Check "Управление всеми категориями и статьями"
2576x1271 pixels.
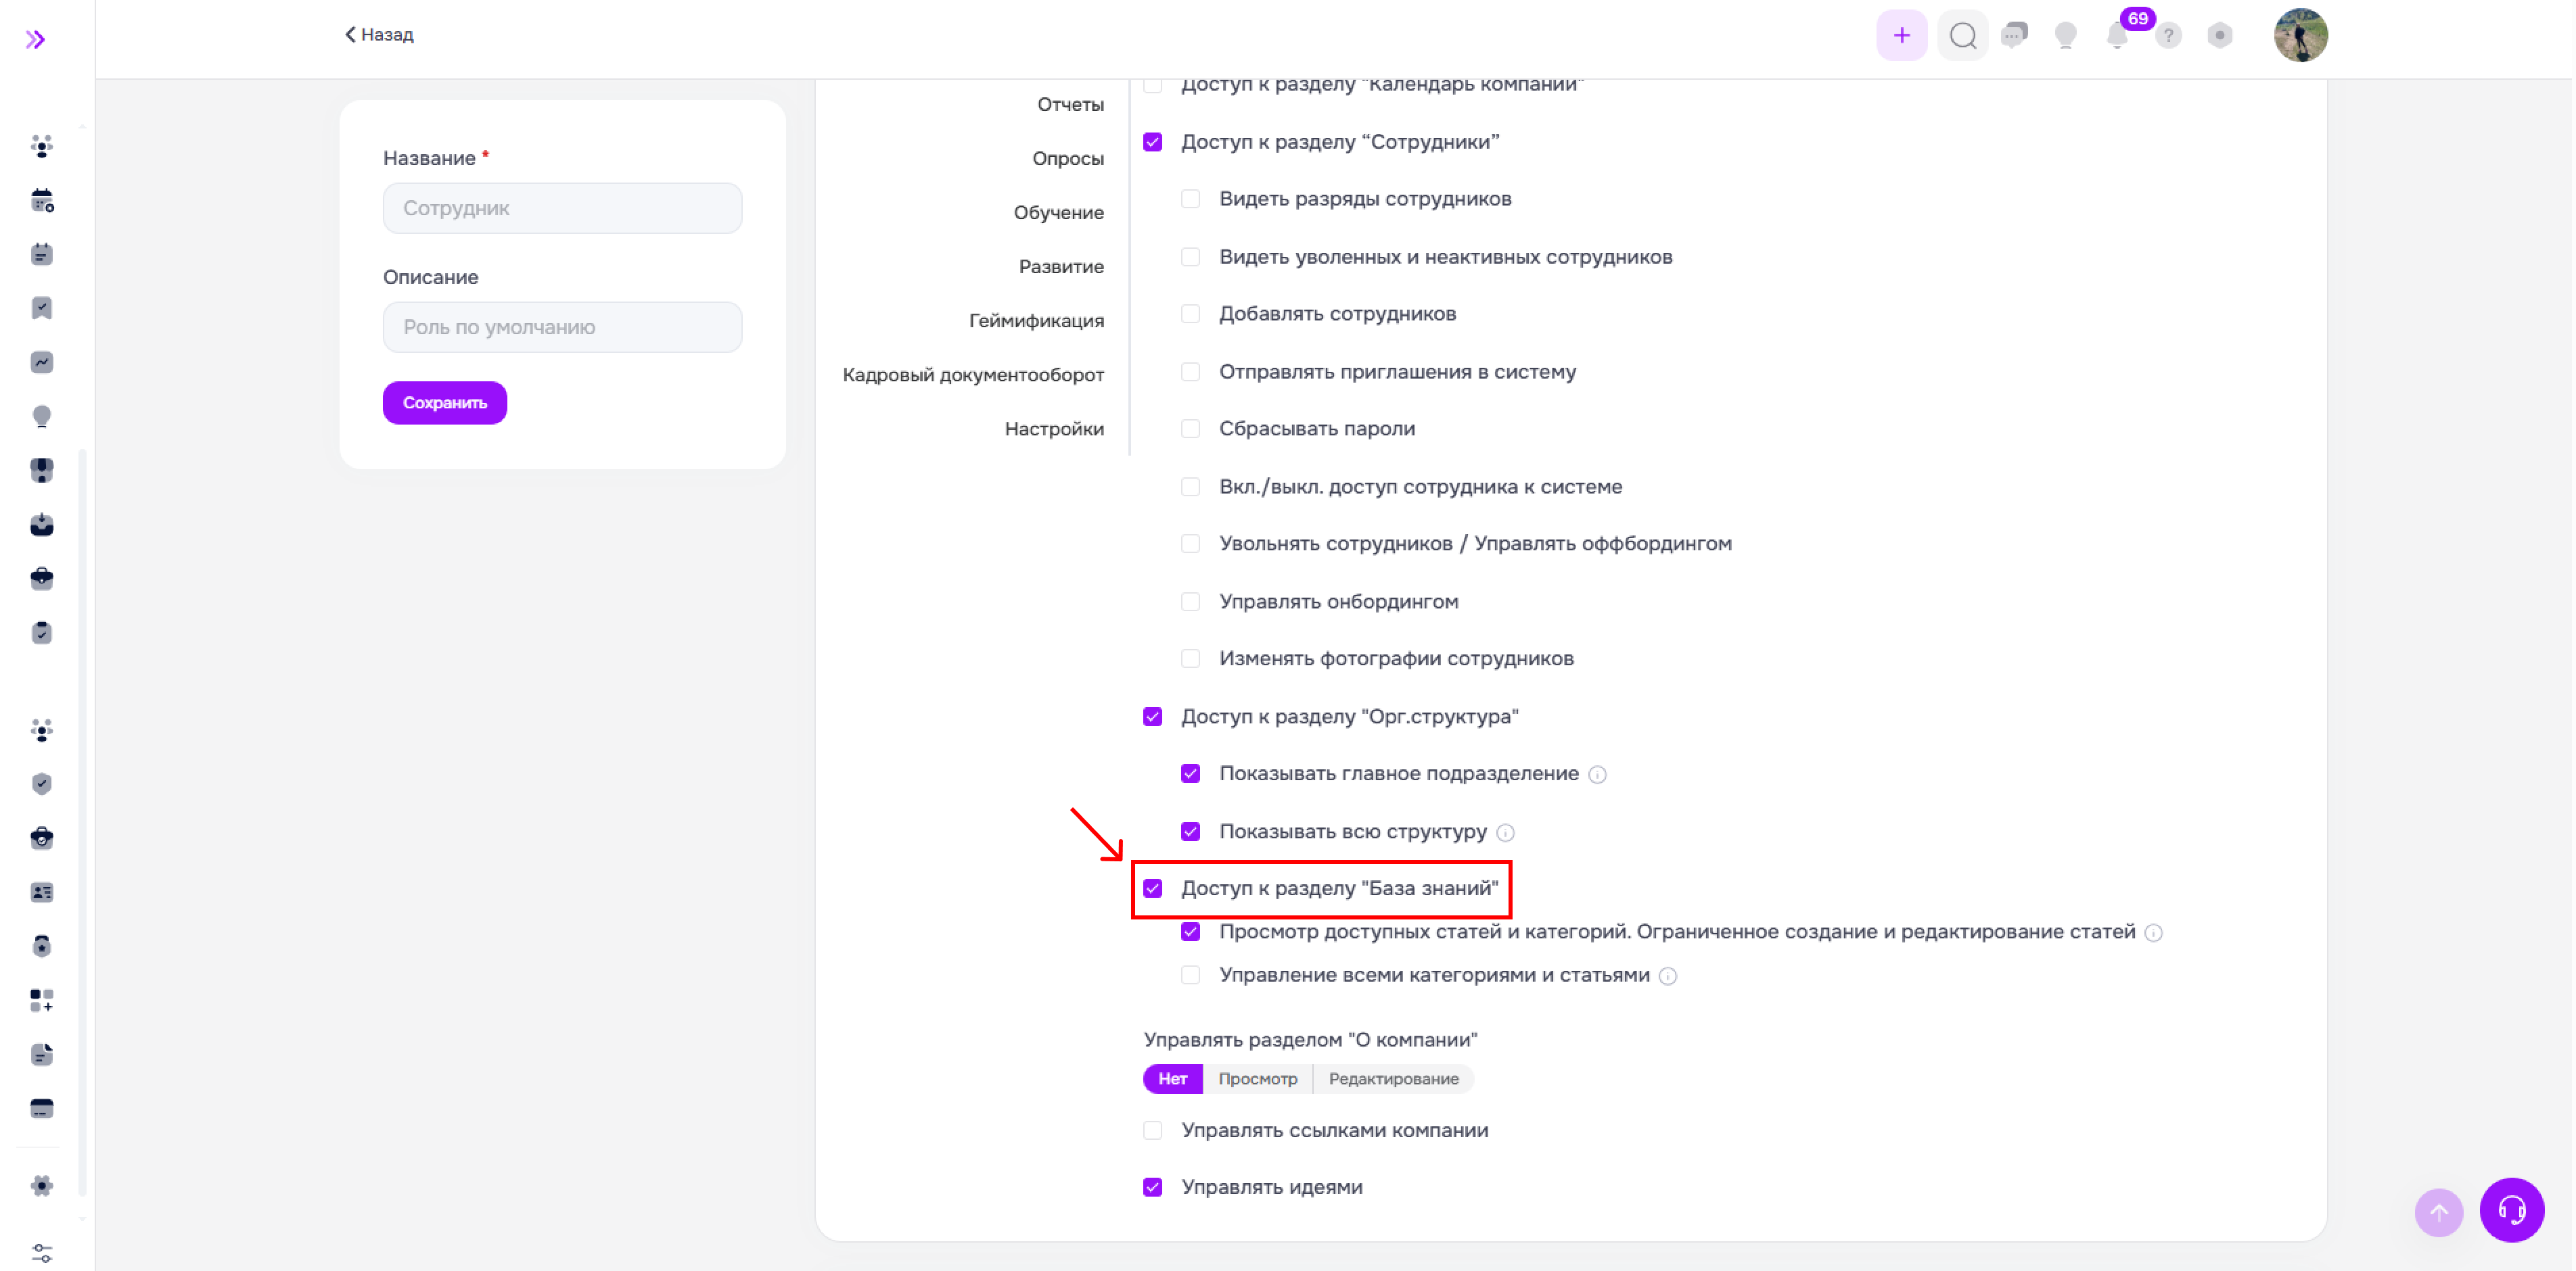pos(1190,976)
